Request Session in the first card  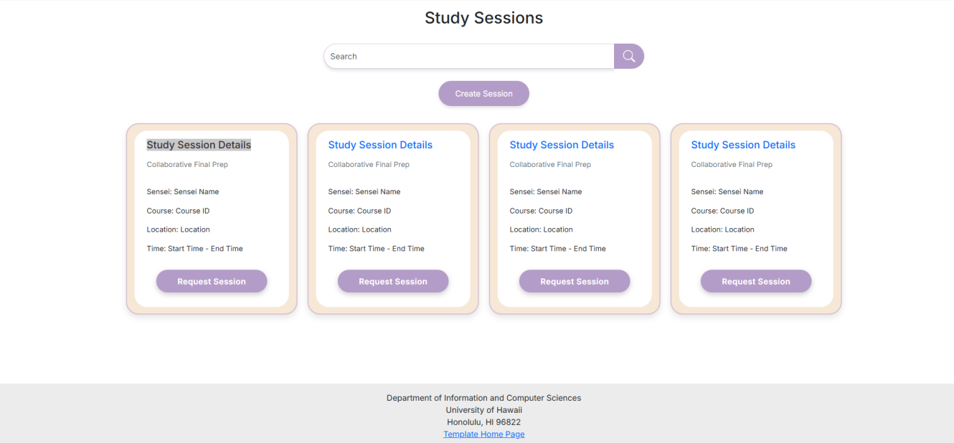pos(212,281)
